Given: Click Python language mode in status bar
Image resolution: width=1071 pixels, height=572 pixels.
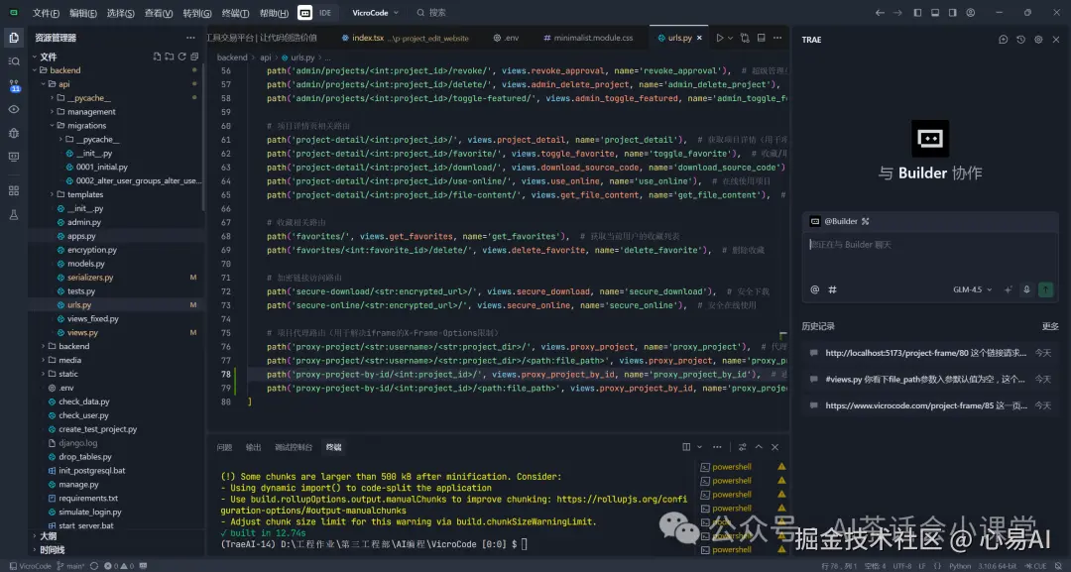Looking at the screenshot, I should pos(960,566).
